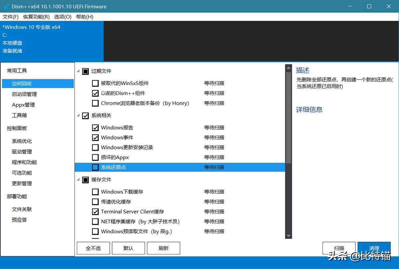This screenshot has height=269, width=399.
Task: Go to 驱动管理
Action: pos(22,151)
